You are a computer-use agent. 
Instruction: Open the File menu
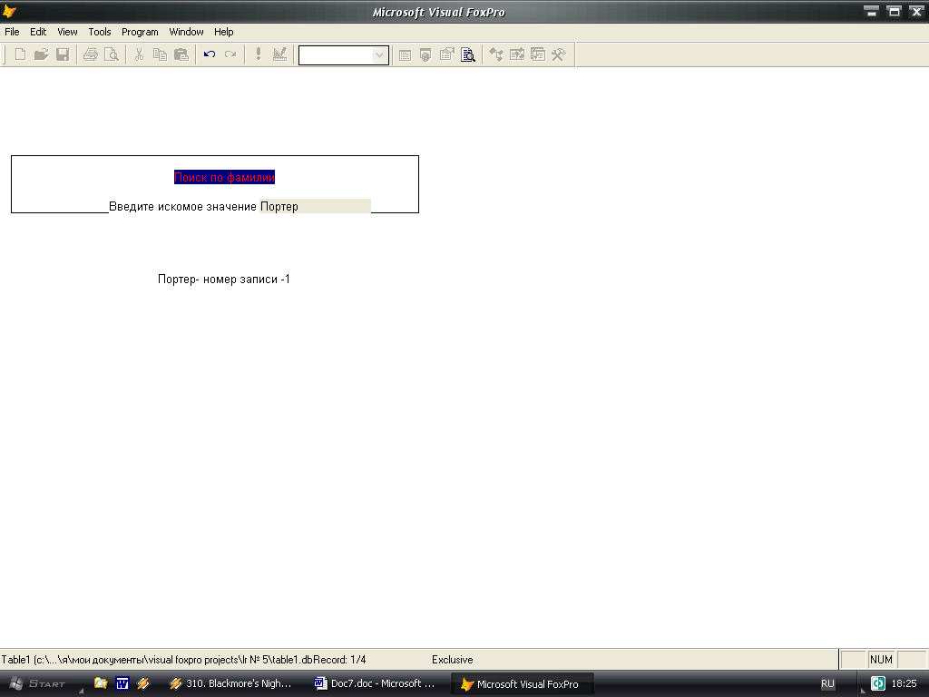(x=12, y=32)
